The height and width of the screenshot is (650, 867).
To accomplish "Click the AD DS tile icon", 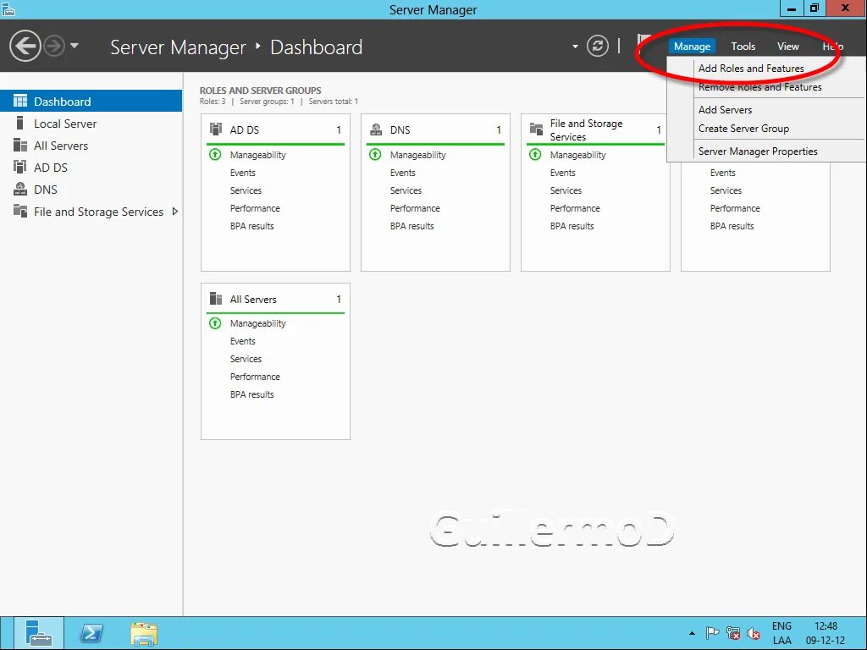I will coord(216,129).
